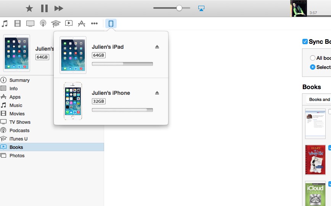This screenshot has height=206, width=331.
Task: Toggle checkbox beside the PDF document
Action: 330,112
